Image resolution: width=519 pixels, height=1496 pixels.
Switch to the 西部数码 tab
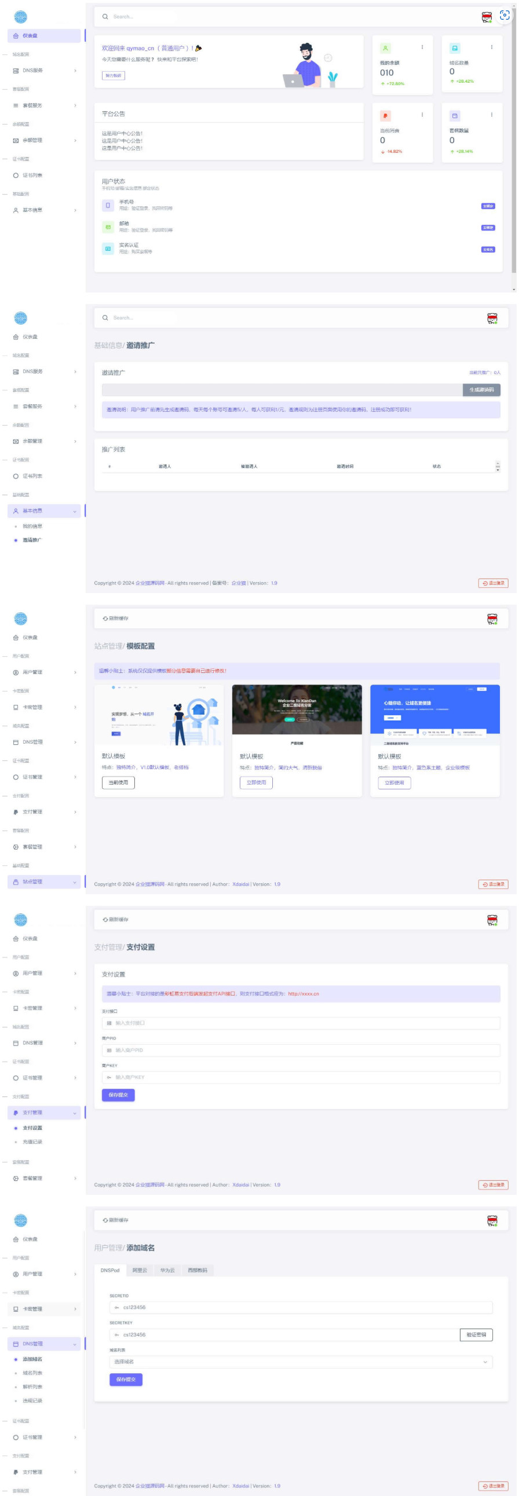coord(198,1270)
